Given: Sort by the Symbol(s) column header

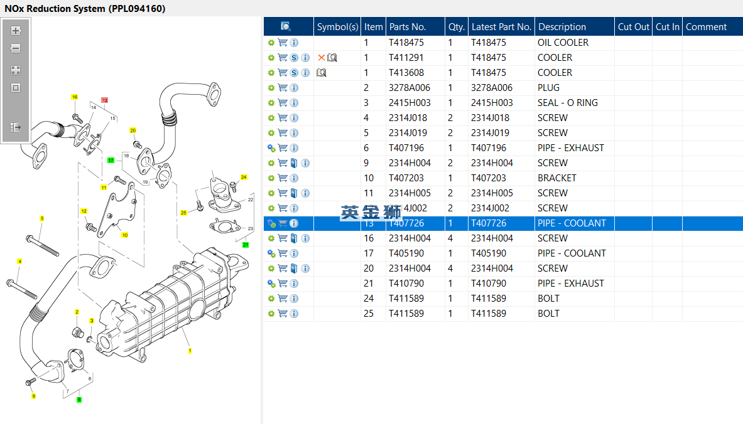Looking at the screenshot, I should tap(337, 26).
